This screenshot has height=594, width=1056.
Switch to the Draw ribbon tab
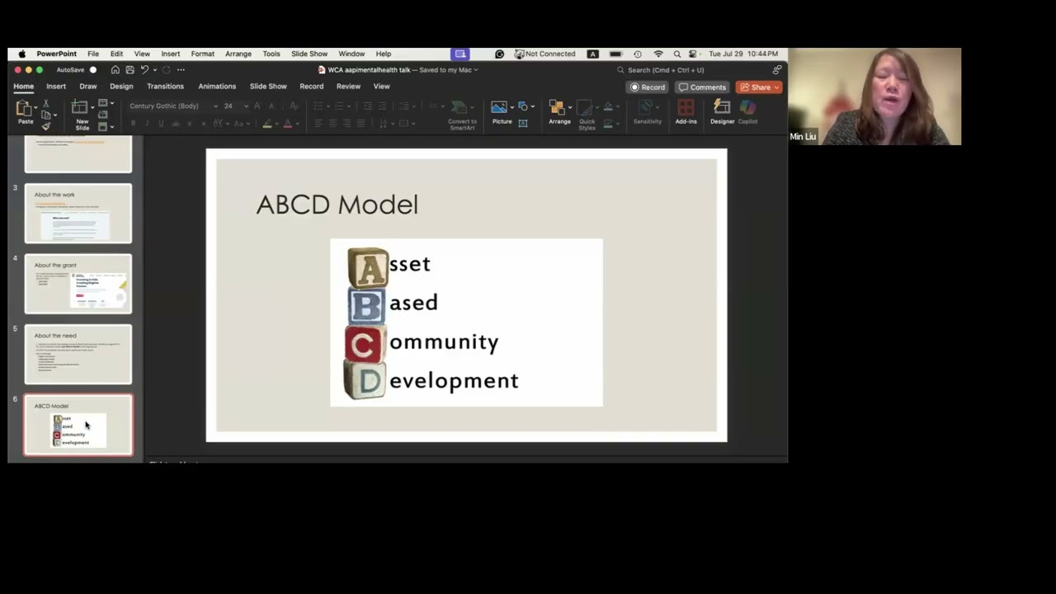(88, 86)
